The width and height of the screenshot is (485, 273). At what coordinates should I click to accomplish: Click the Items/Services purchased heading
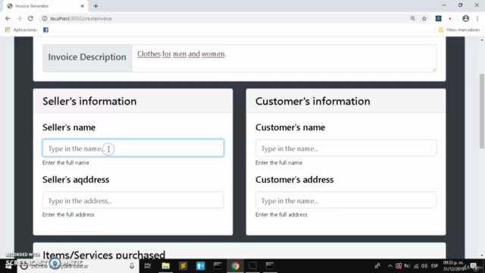104,255
